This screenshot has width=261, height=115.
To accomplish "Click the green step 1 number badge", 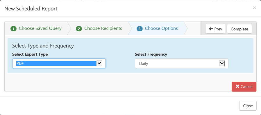I will point(13,29).
